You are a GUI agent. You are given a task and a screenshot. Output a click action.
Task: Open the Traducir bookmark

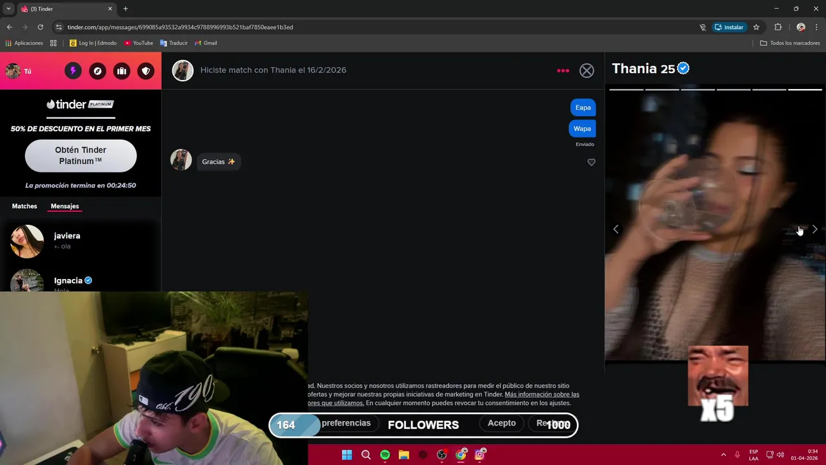point(174,43)
